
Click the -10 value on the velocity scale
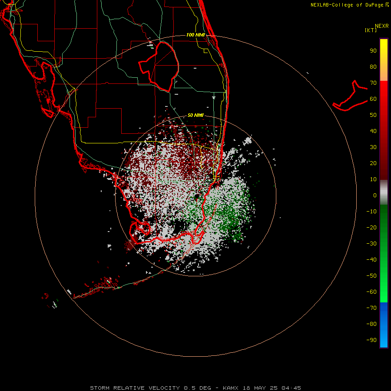371,212
